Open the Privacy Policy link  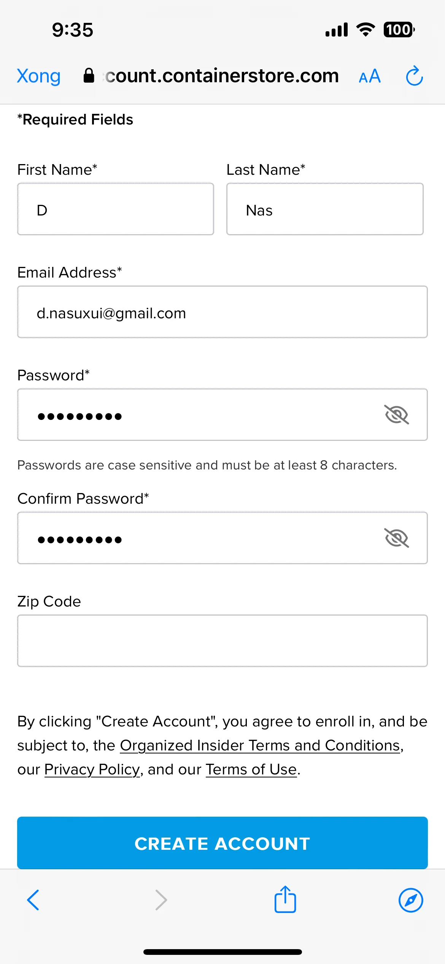point(92,769)
